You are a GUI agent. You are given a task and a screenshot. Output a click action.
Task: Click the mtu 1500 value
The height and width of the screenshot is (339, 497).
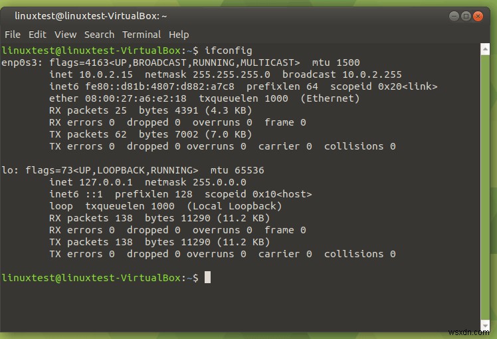tap(336, 62)
